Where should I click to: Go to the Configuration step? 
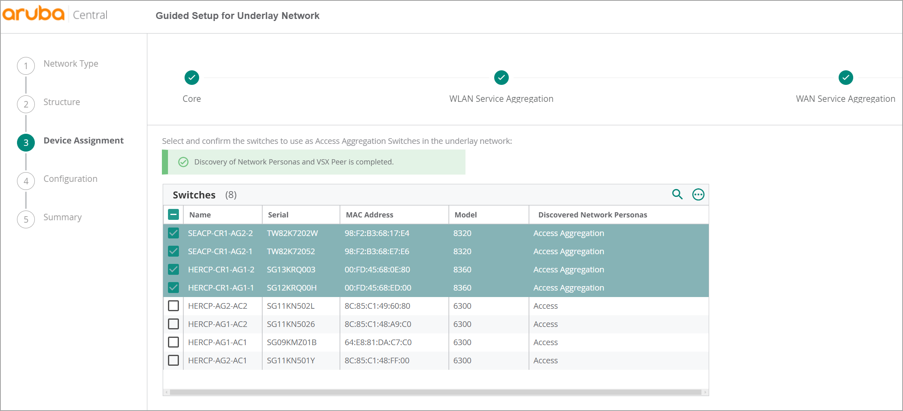click(x=70, y=179)
